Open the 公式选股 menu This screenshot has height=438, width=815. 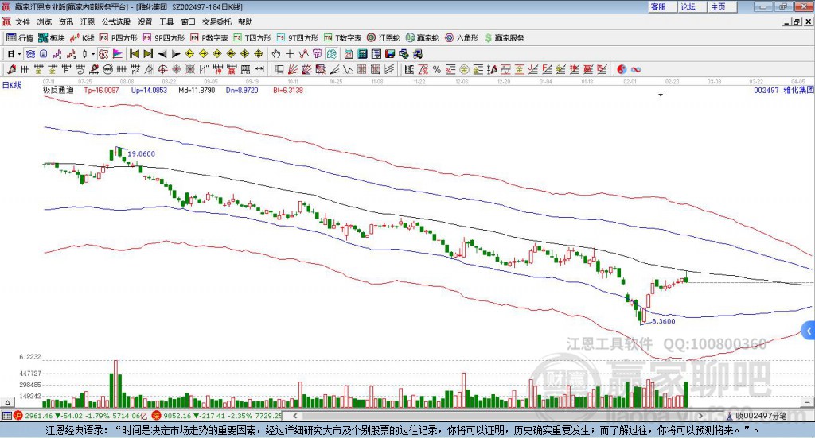(116, 21)
